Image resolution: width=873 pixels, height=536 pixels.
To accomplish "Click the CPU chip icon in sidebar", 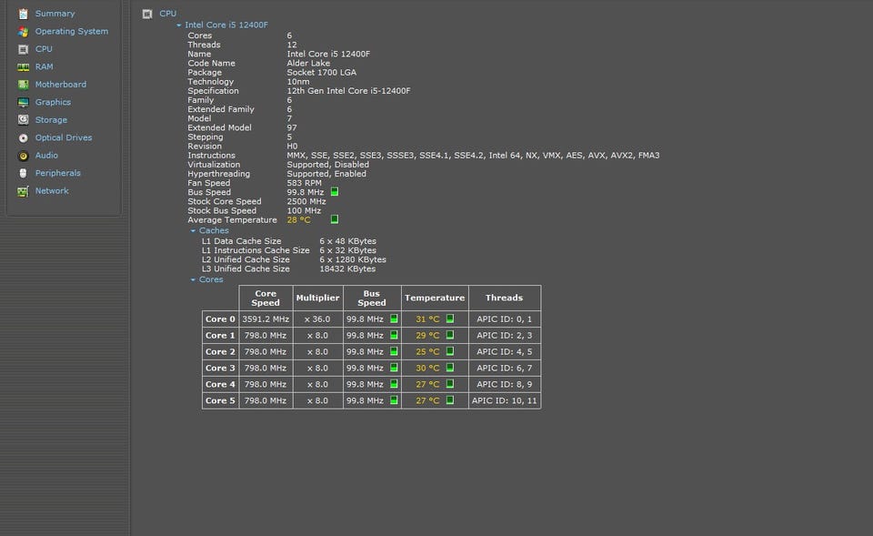I will (23, 49).
